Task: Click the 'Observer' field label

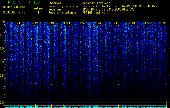Action: (55, 3)
